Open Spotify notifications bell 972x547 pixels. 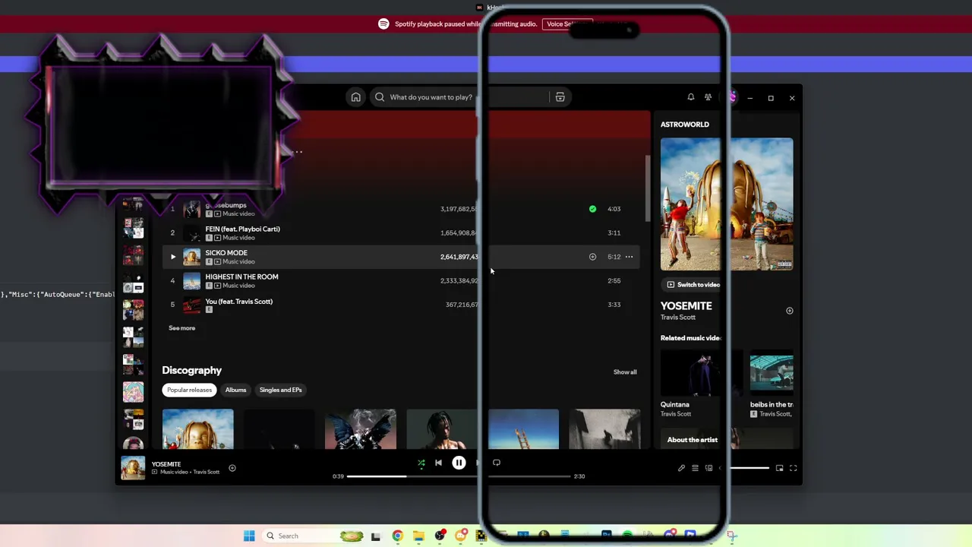690,97
